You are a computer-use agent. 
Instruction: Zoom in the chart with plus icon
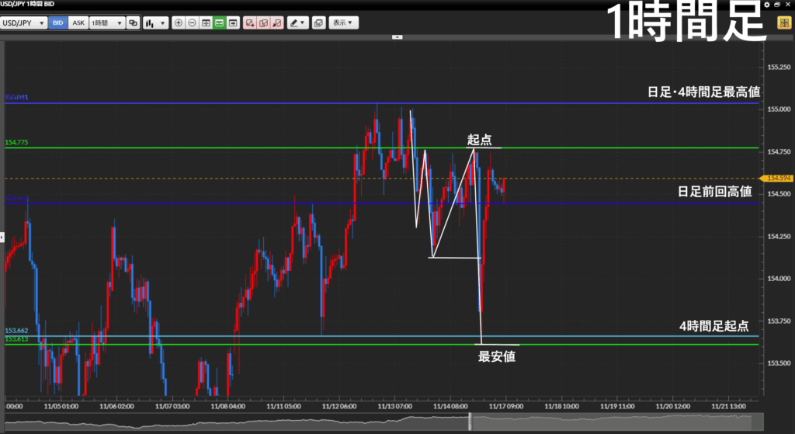(179, 23)
